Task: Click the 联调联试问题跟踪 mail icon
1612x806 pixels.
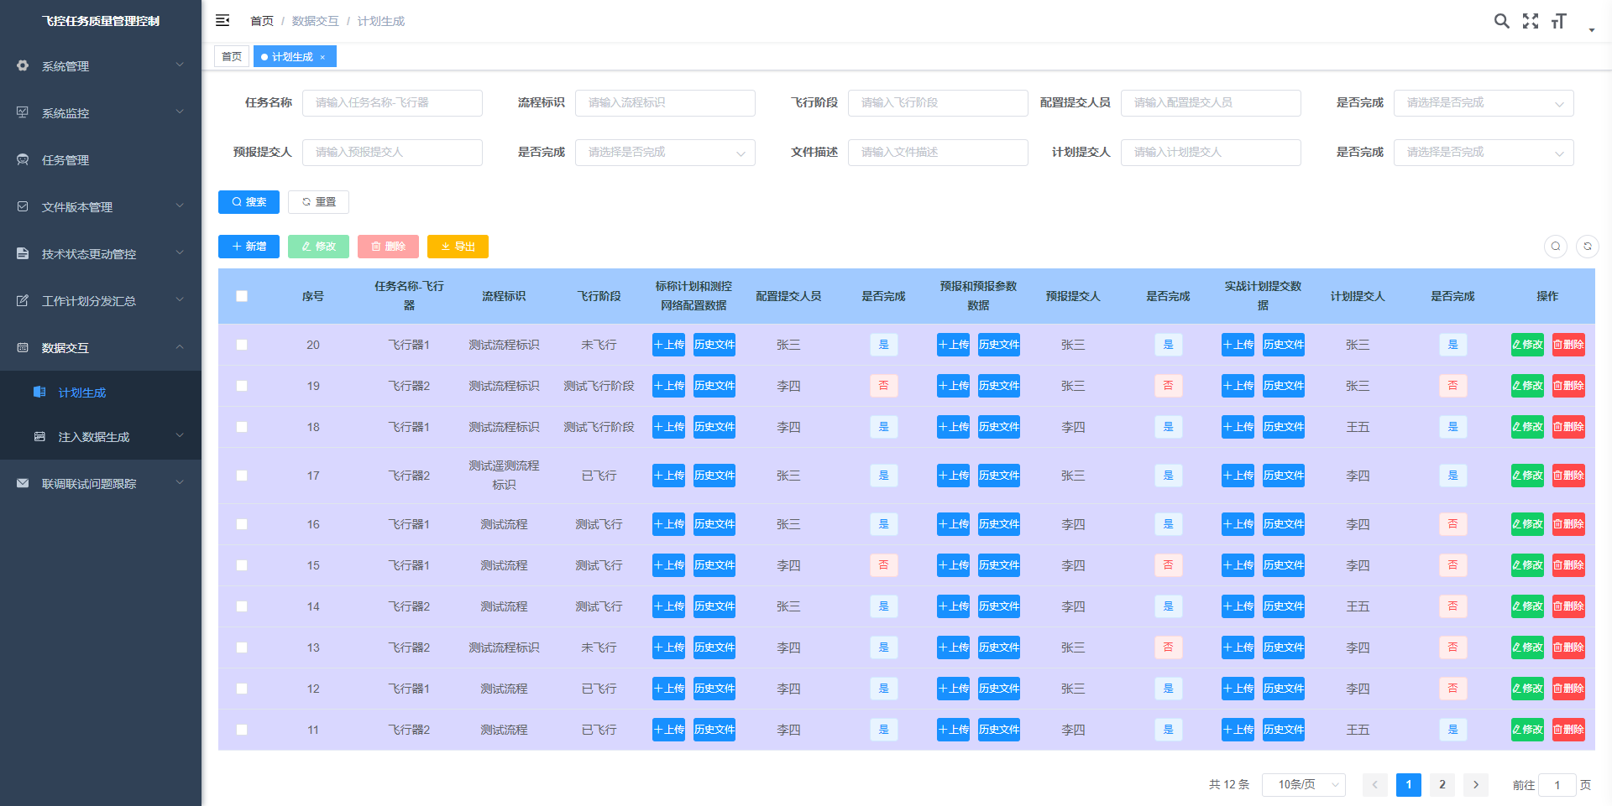Action: [x=23, y=483]
